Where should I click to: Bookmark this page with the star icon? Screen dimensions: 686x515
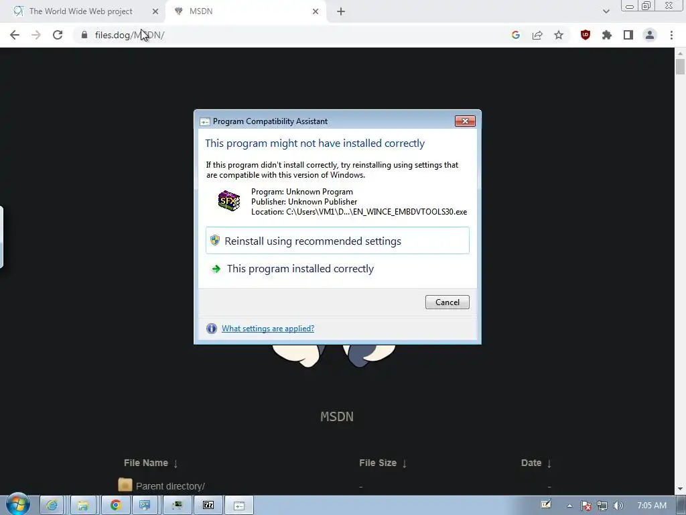pos(559,35)
